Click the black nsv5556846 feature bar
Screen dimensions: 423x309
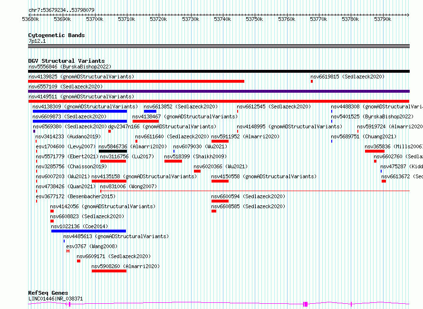click(219, 71)
